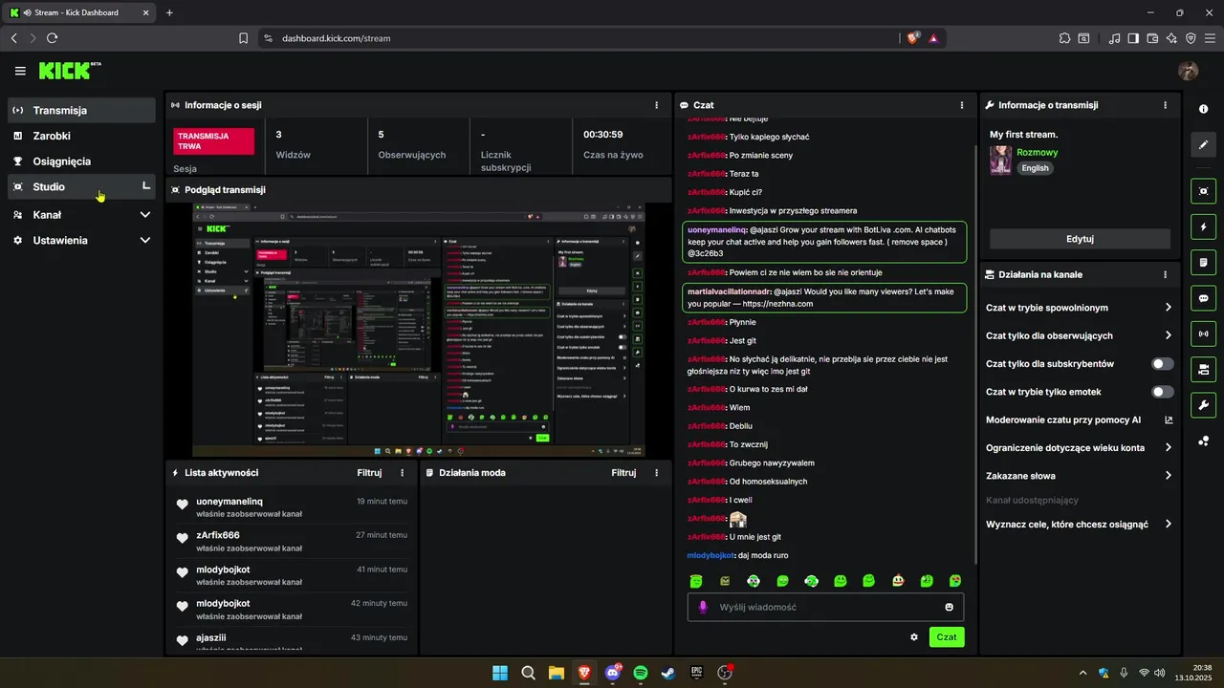1224x688 pixels.
Task: Open Moderowanie czatu przy pomocy AI
Action: [x=1080, y=419]
